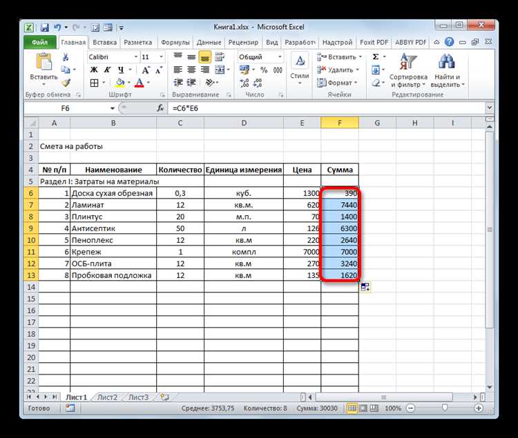This screenshot has height=438, width=518.
Task: Open the Calibri font name dropdown
Action: click(x=136, y=57)
